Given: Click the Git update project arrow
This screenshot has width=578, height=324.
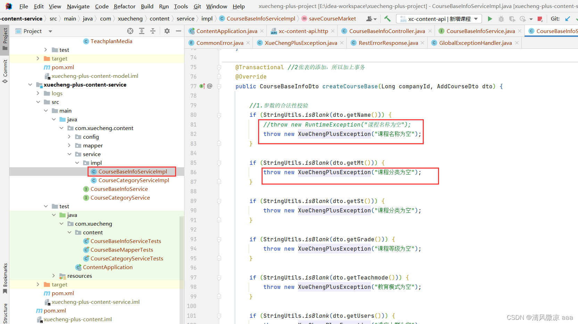Looking at the screenshot, I should [568, 19].
